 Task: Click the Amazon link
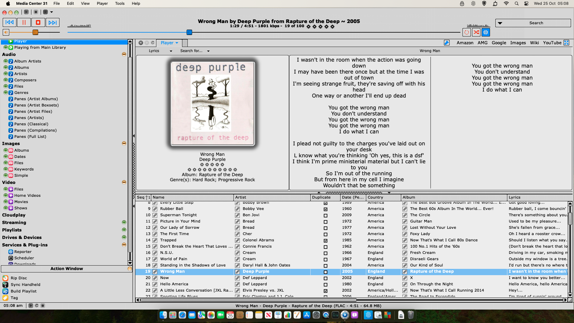coord(465,43)
